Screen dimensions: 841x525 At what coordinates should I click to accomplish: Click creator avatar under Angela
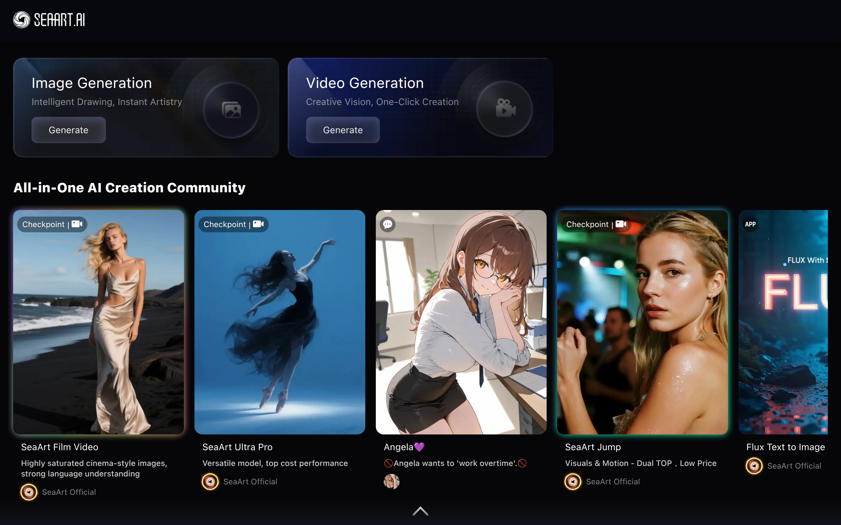(x=391, y=481)
